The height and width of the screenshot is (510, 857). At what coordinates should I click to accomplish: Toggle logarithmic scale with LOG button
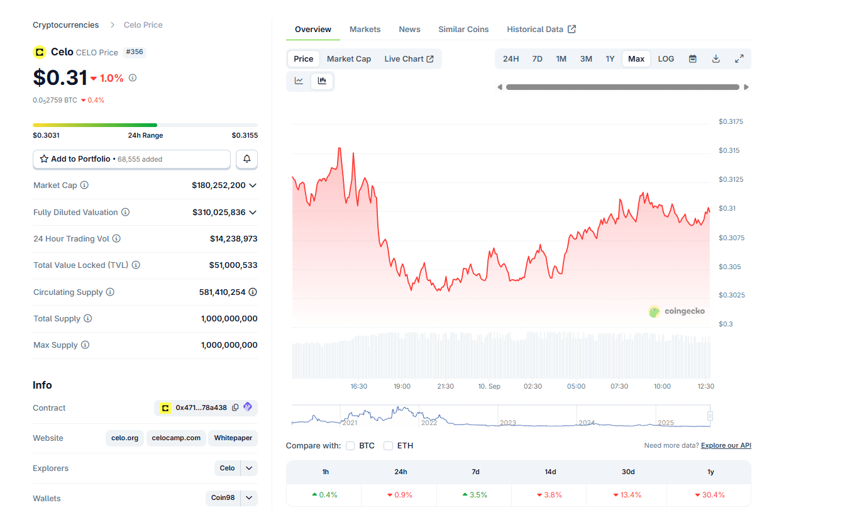pyautogui.click(x=665, y=58)
